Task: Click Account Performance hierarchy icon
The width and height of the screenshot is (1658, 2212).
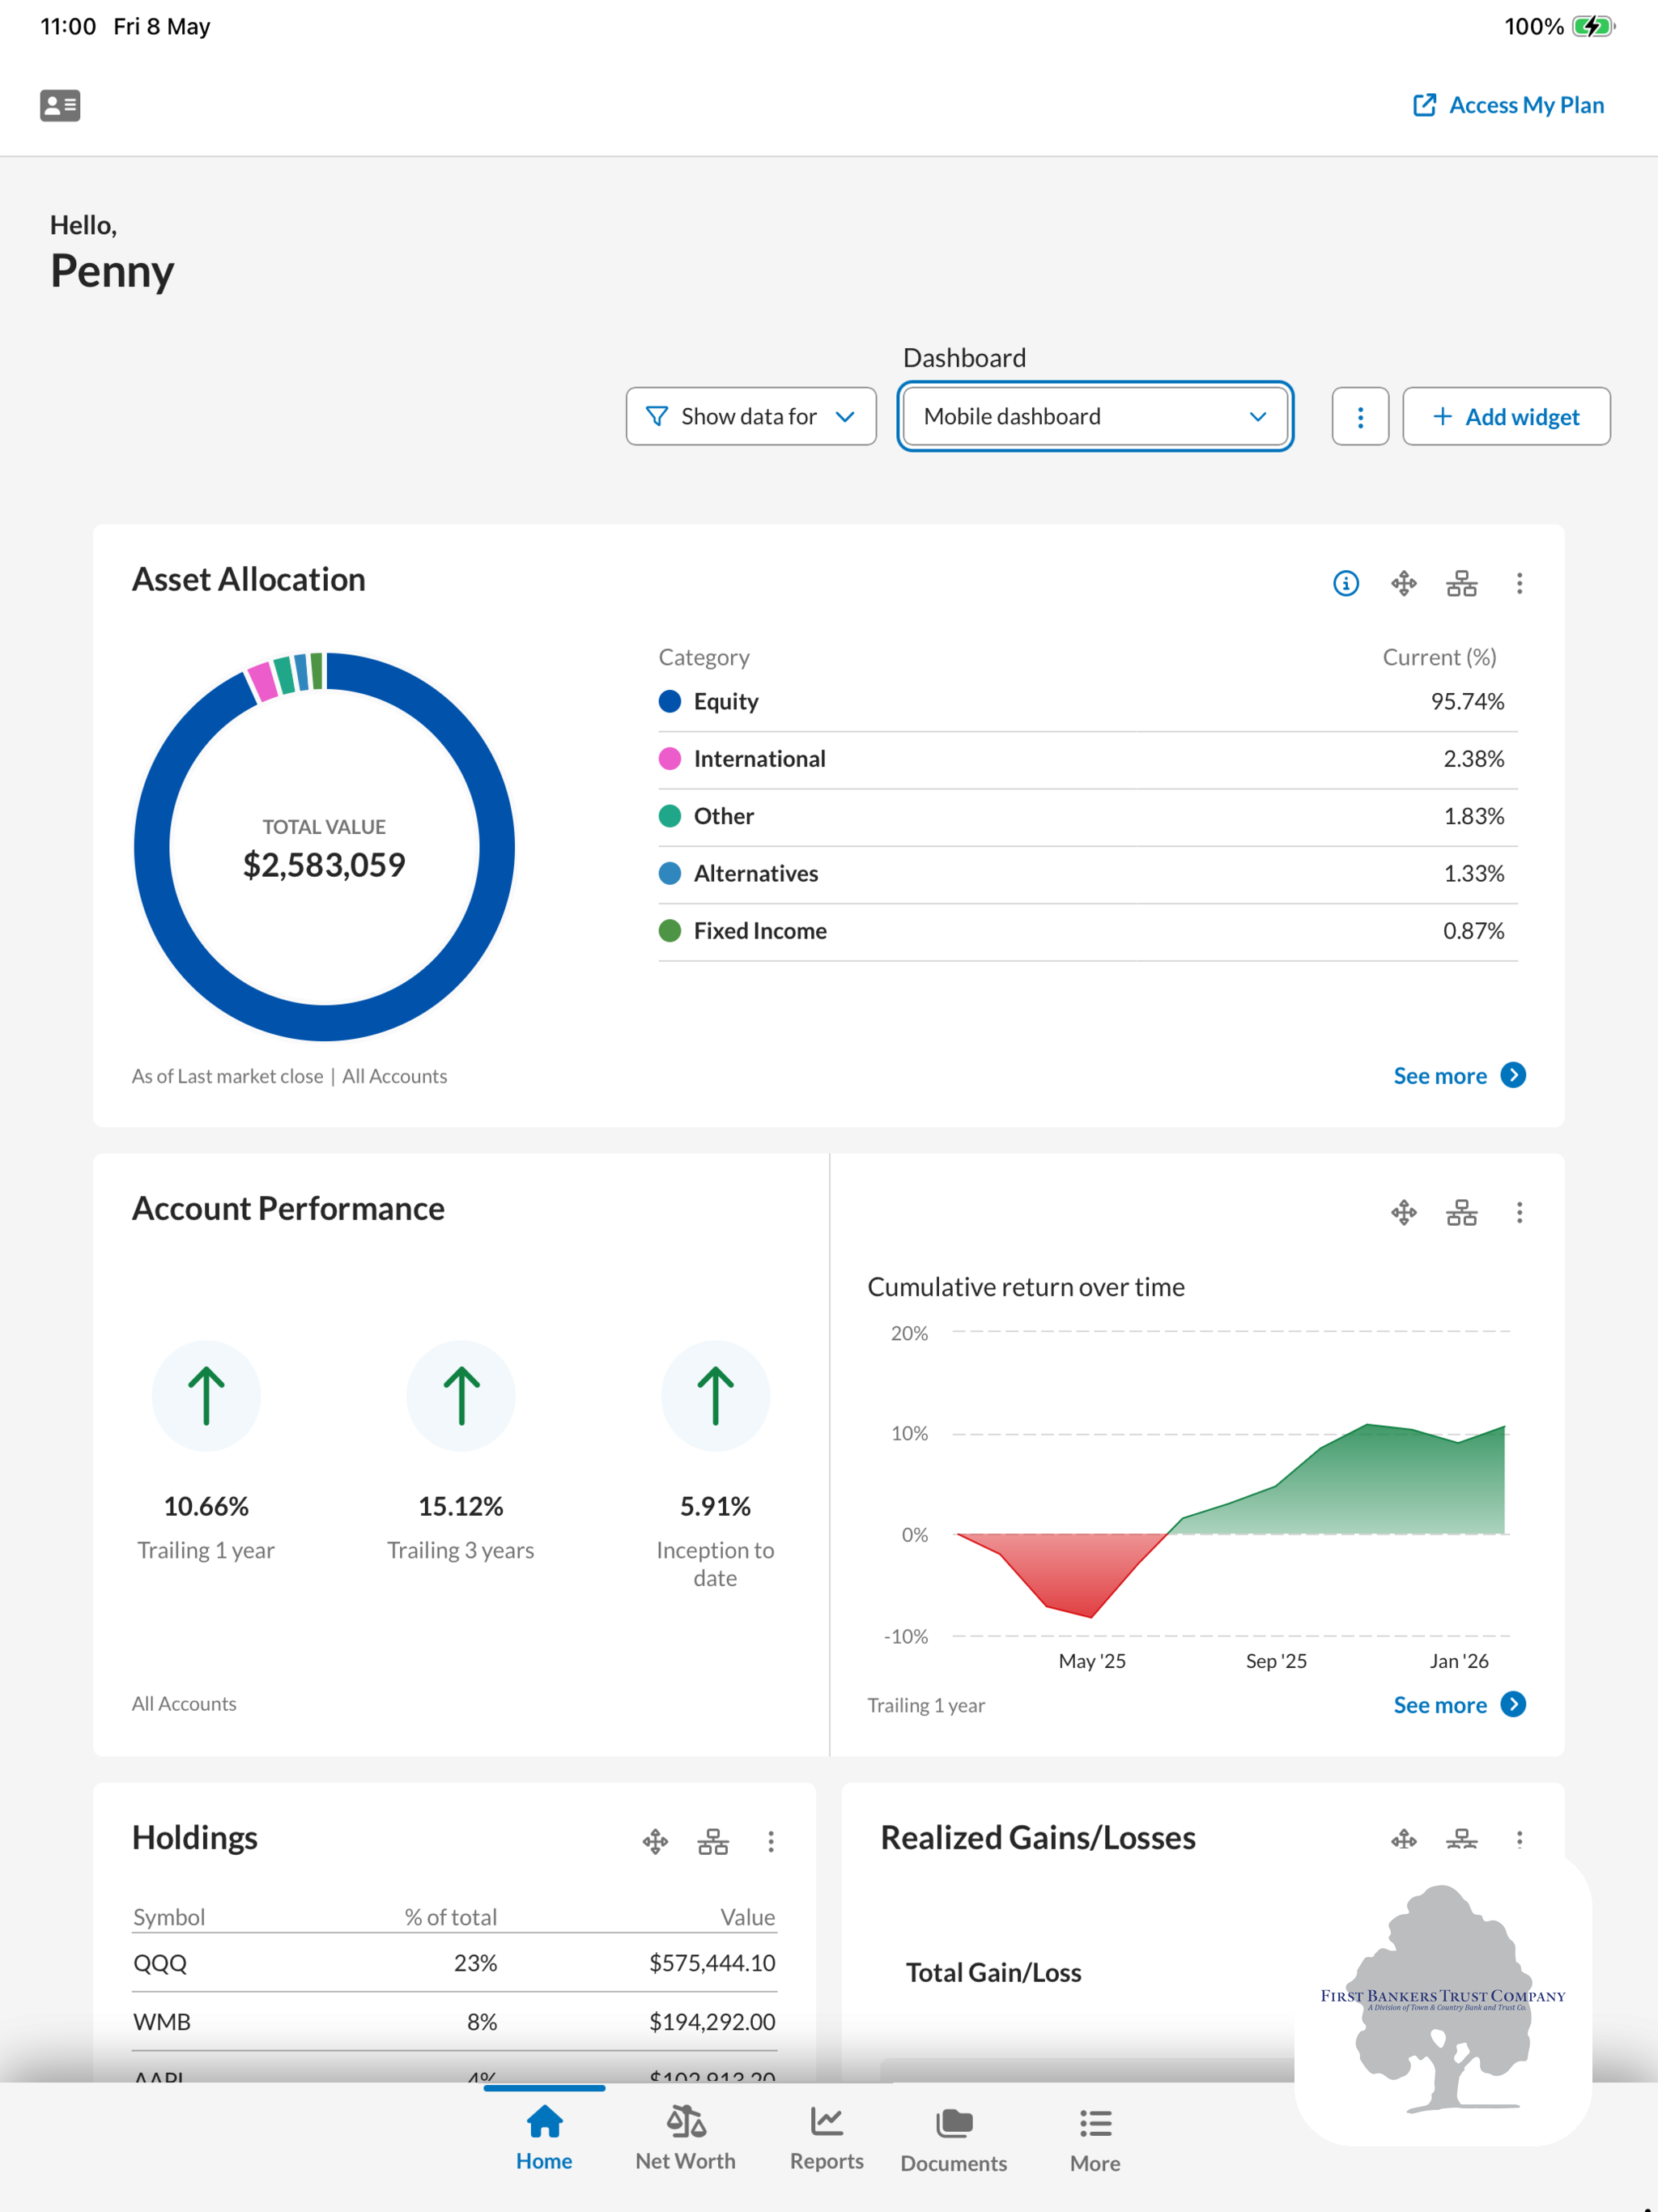Action: [1461, 1213]
